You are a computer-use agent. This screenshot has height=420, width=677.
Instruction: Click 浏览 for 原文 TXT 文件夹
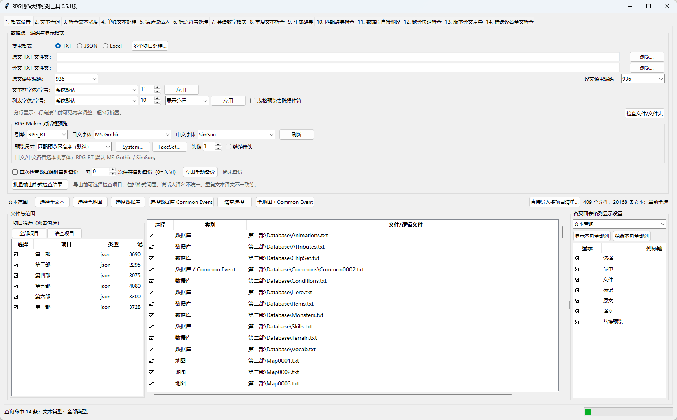coord(647,57)
